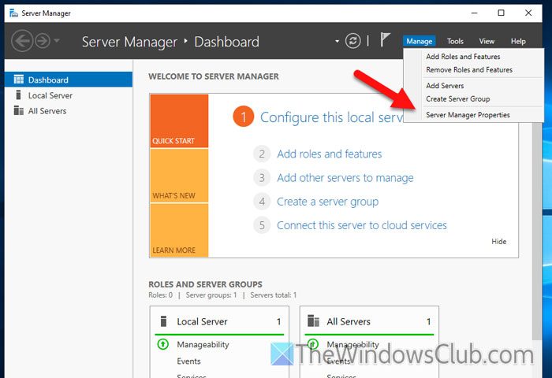The width and height of the screenshot is (552, 378).
Task: Click Create a server group link
Action: pos(327,202)
